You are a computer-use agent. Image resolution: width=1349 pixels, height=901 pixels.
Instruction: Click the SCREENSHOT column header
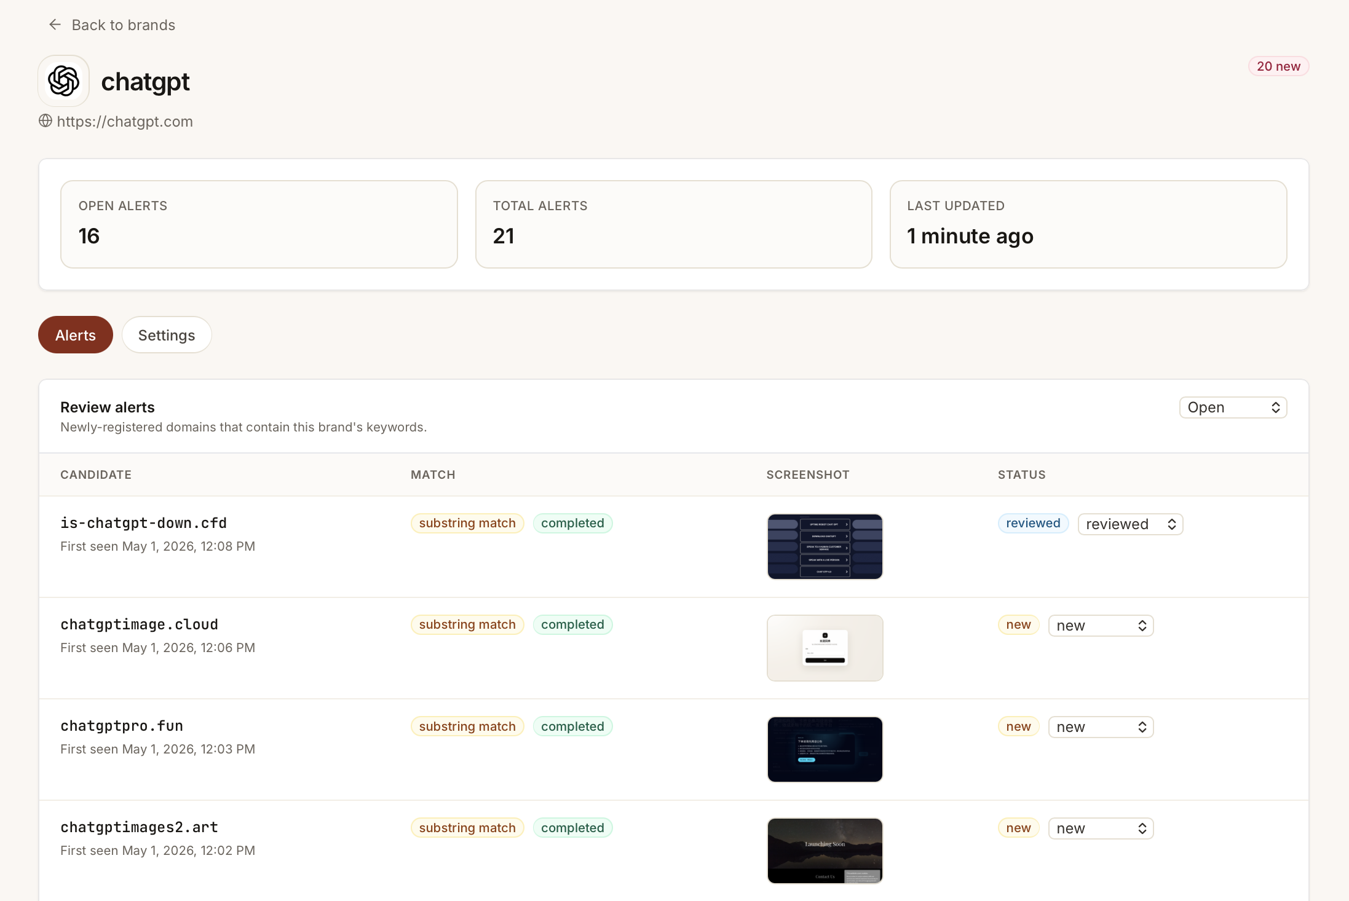pos(808,474)
